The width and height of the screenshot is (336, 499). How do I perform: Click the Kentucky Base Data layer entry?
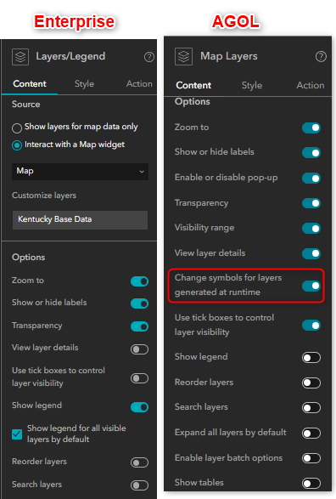(x=80, y=220)
